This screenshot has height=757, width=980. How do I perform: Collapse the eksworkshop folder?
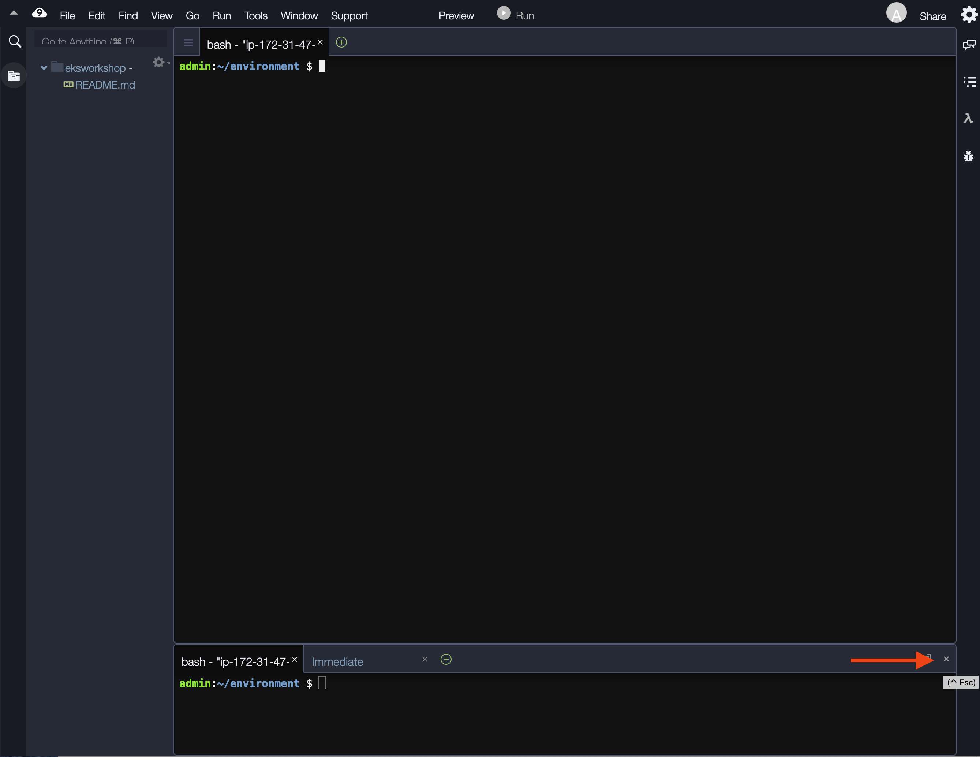tap(44, 68)
